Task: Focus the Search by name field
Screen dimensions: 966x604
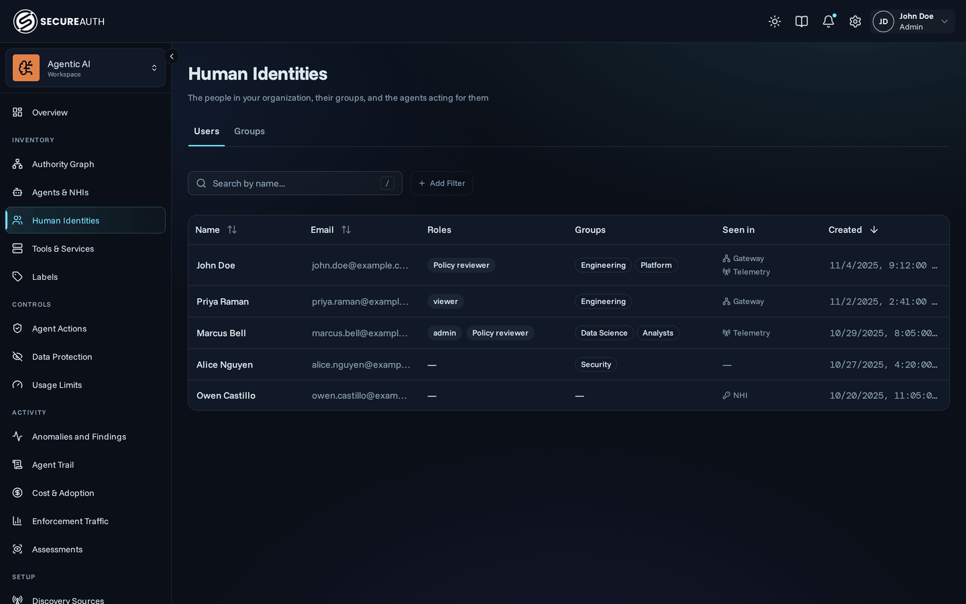Action: click(x=295, y=183)
